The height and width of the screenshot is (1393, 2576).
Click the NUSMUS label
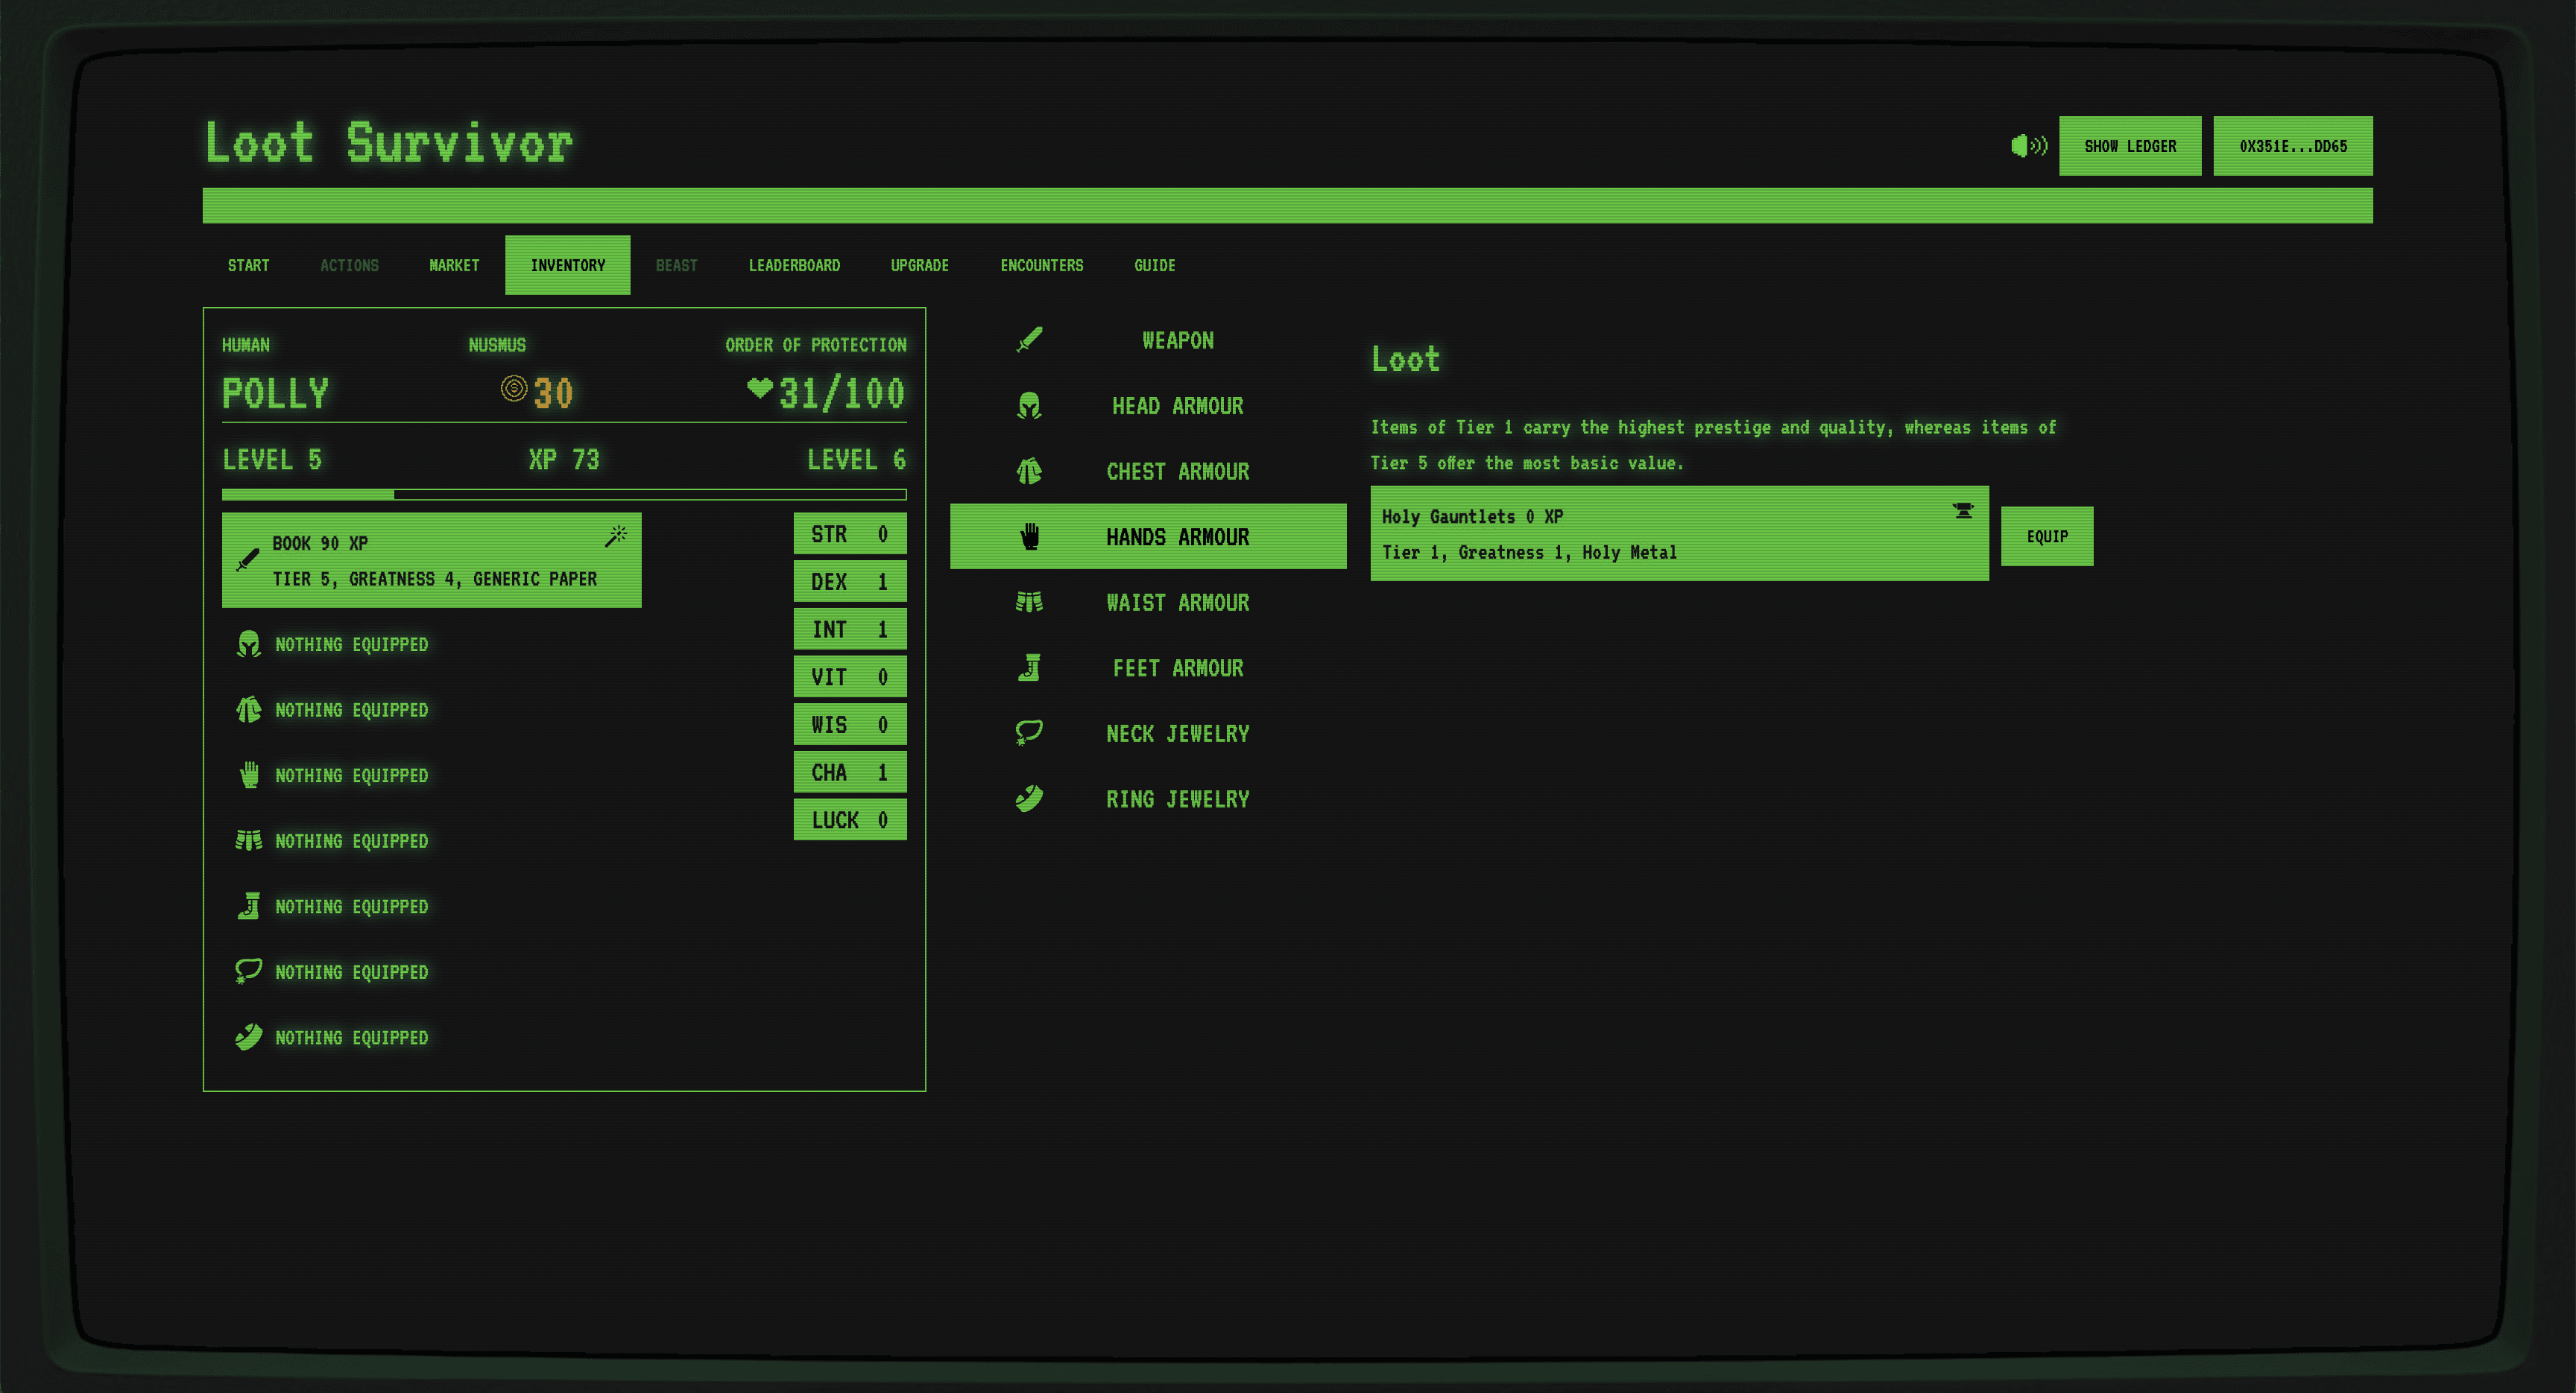point(497,345)
